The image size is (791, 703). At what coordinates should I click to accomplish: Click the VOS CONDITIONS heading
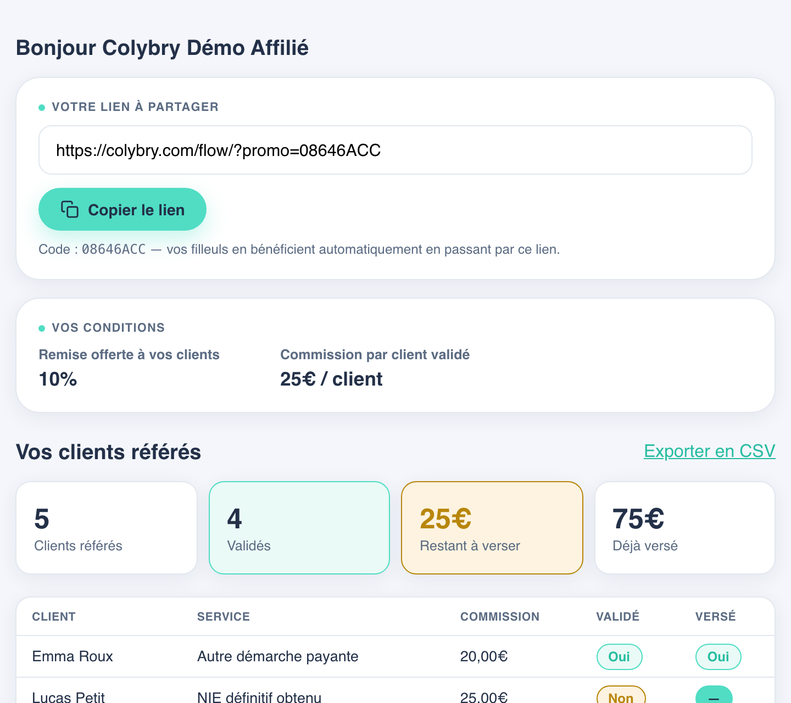(108, 327)
